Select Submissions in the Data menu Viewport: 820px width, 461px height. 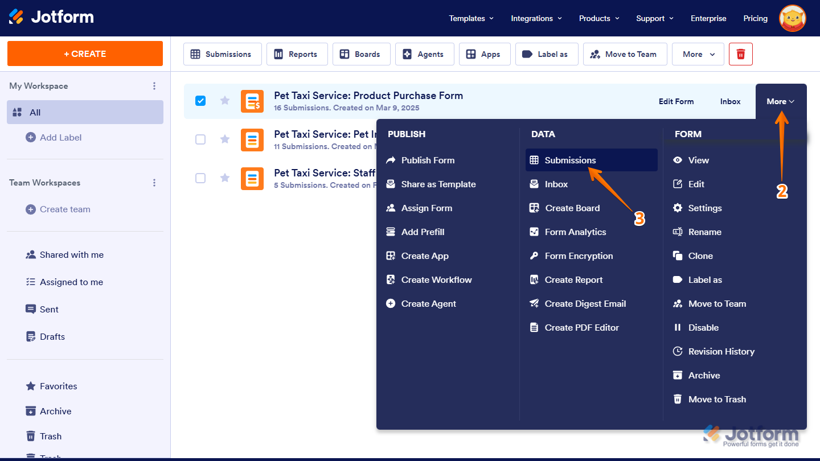(591, 160)
